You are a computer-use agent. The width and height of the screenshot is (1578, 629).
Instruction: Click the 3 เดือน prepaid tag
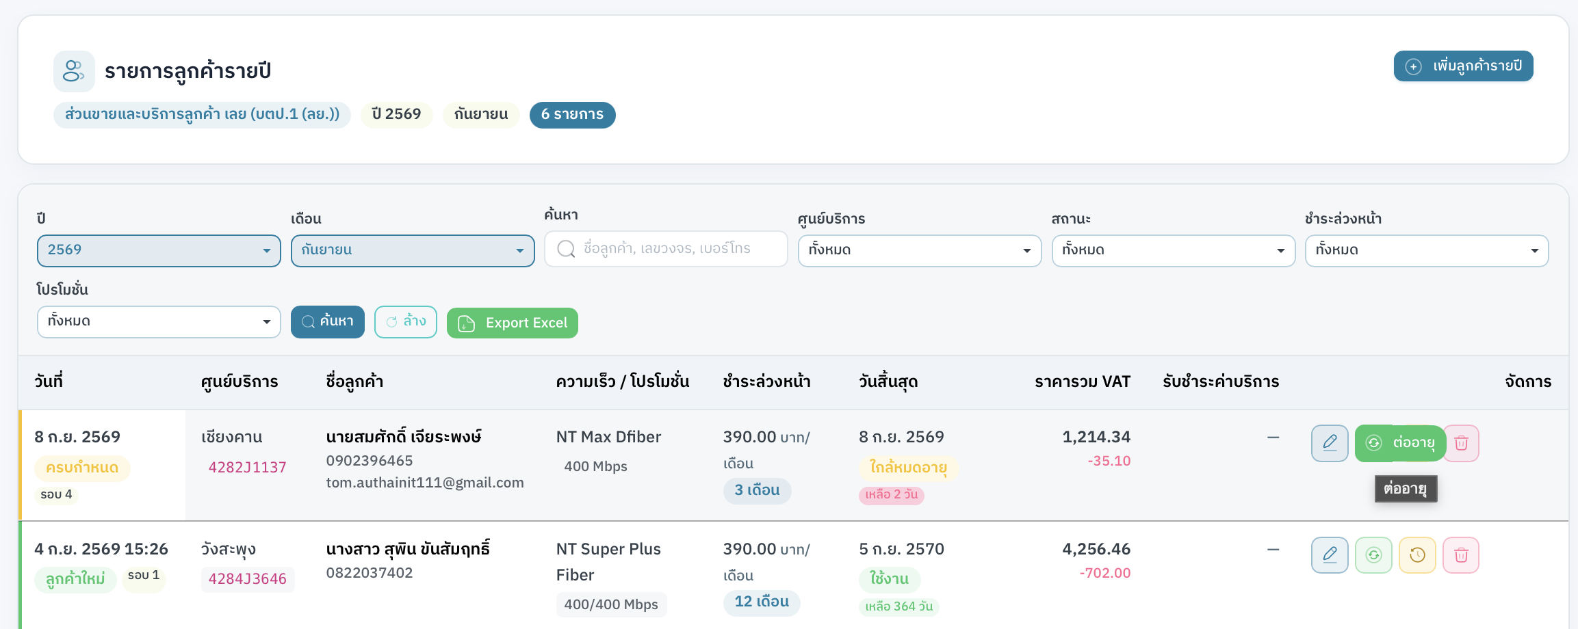pyautogui.click(x=757, y=490)
